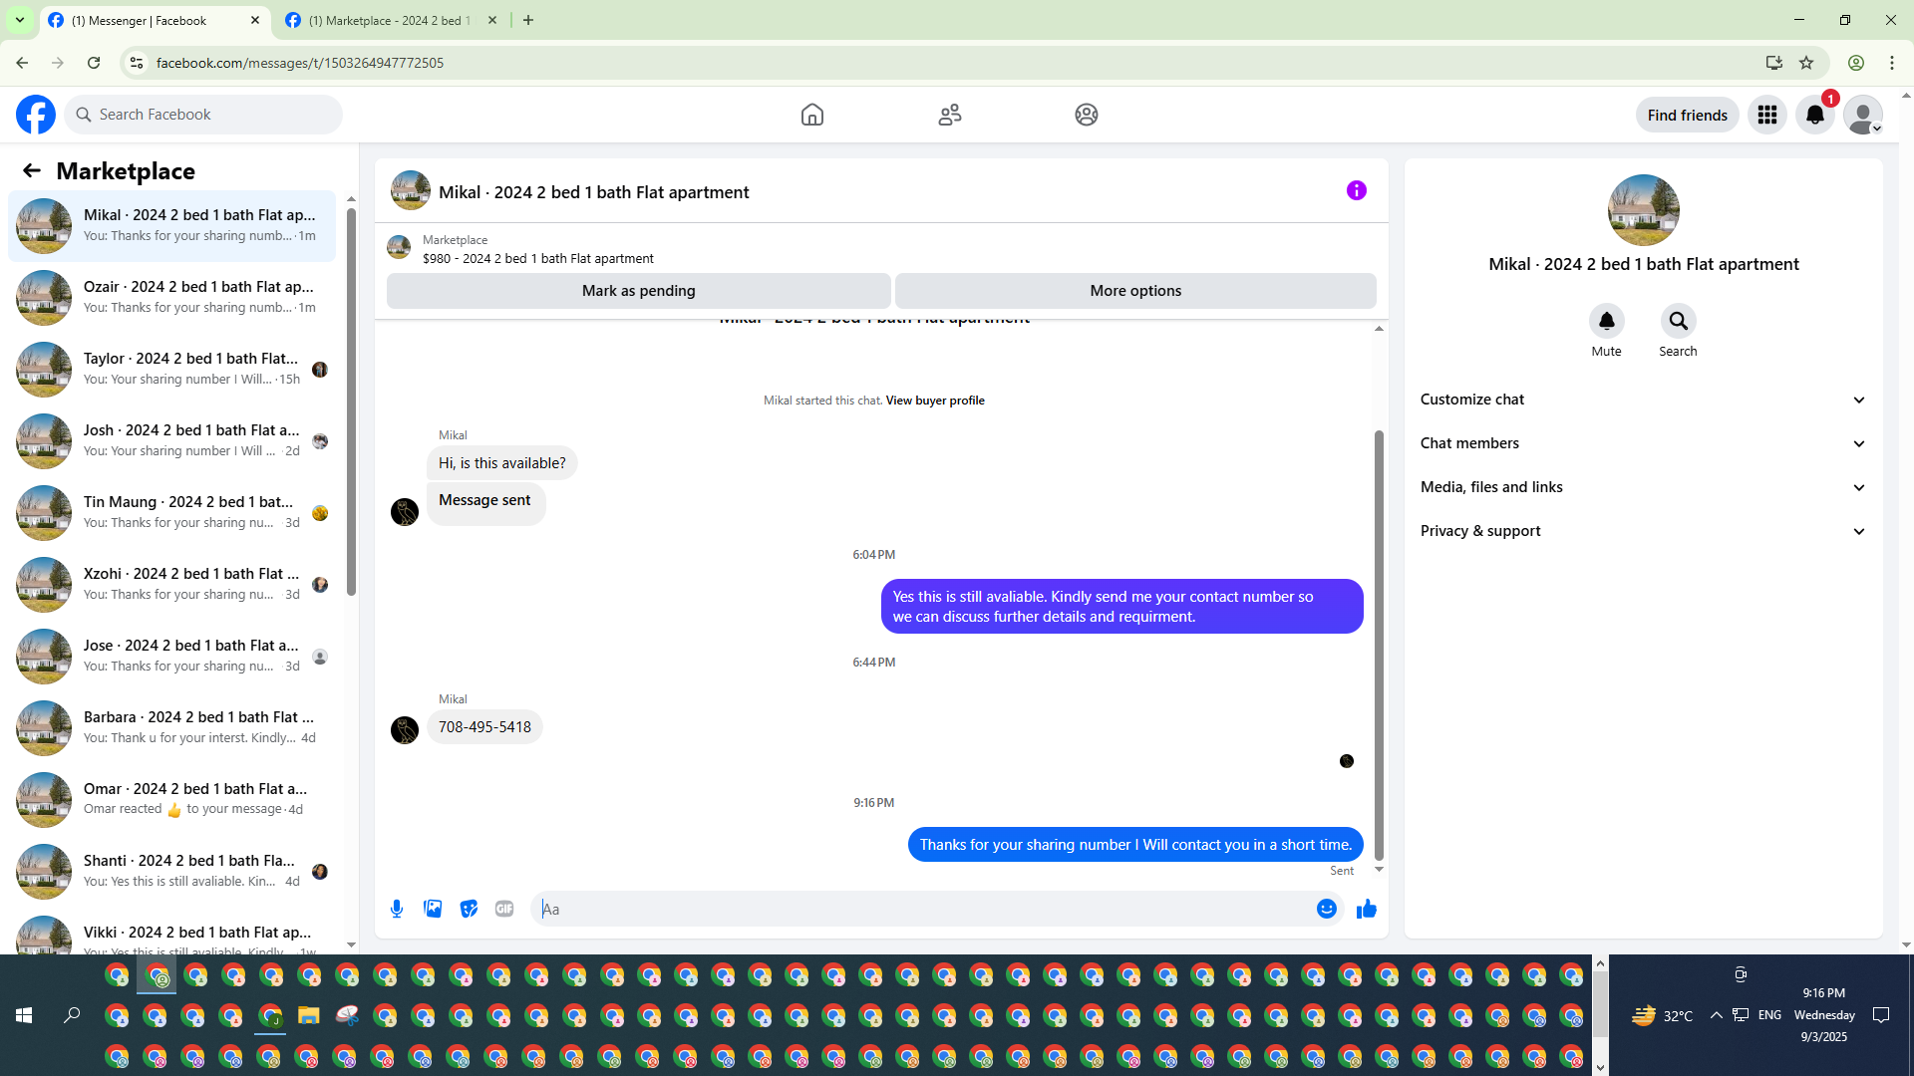The height and width of the screenshot is (1076, 1914).
Task: Open the Josh conversation
Action: 171,441
